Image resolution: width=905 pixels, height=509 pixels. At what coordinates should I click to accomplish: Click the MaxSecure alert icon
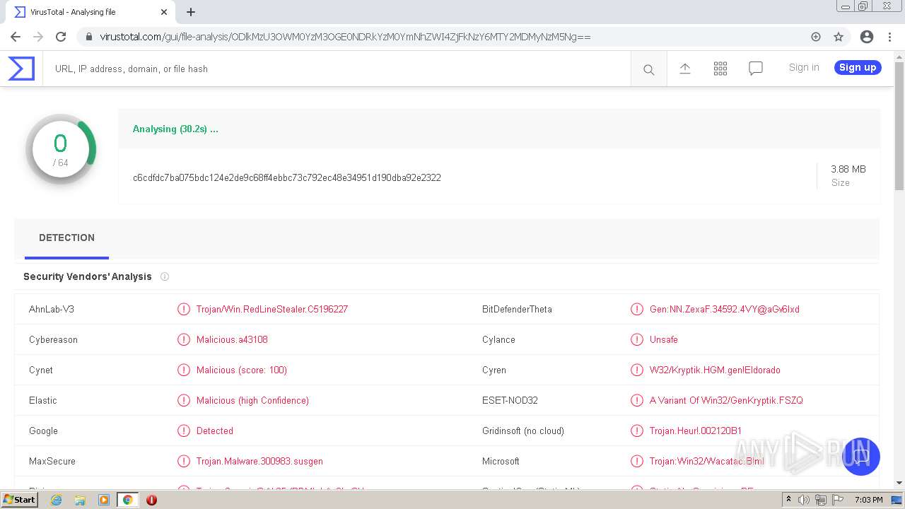[184, 461]
